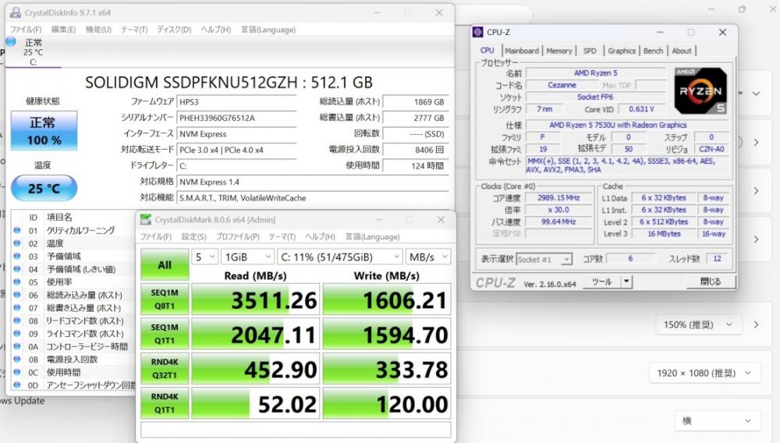The width and height of the screenshot is (780, 443).
Task: Open the test count dropdown showing 5
Action: [204, 257]
